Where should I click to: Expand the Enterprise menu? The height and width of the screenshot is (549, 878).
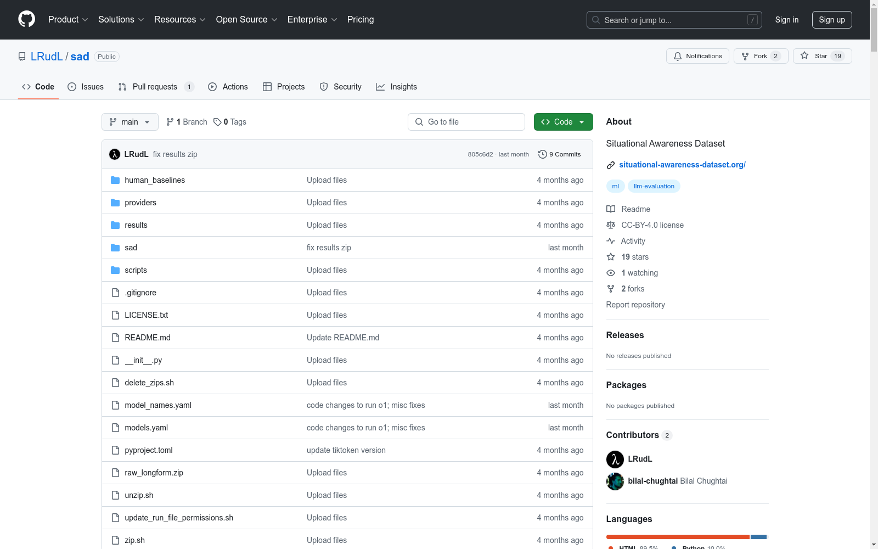[x=312, y=19]
